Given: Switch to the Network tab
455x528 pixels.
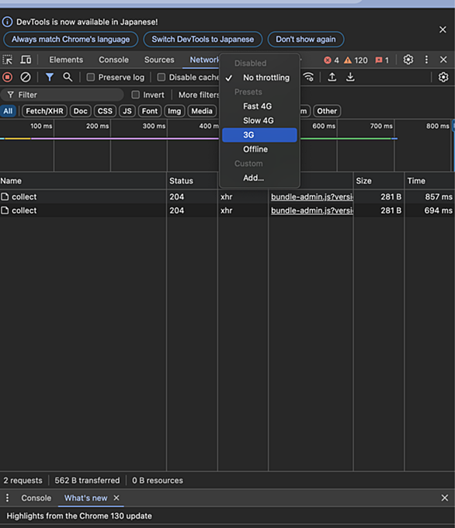Looking at the screenshot, I should (204, 60).
